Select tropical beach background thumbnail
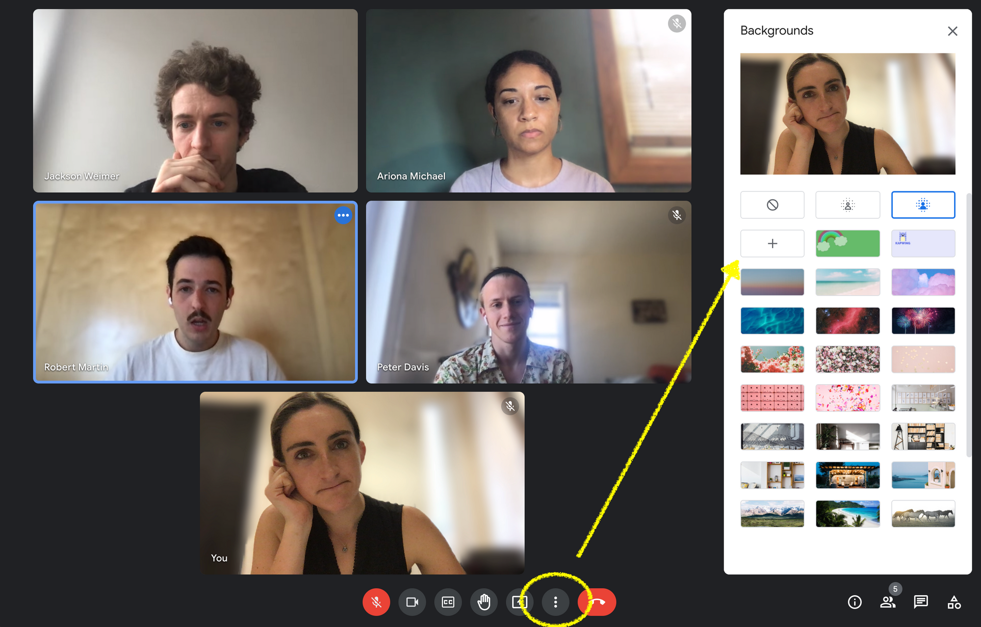981x627 pixels. pos(847,515)
